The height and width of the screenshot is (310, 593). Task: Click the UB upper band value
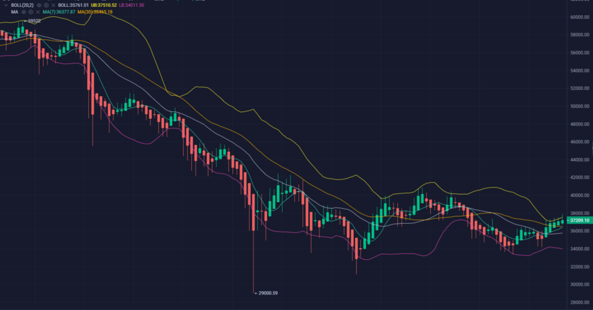pyautogui.click(x=102, y=5)
